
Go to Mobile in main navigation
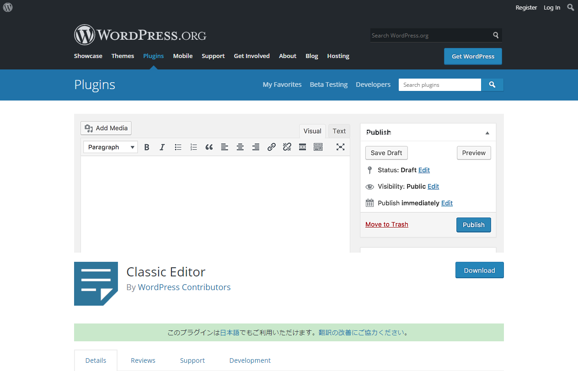point(183,56)
